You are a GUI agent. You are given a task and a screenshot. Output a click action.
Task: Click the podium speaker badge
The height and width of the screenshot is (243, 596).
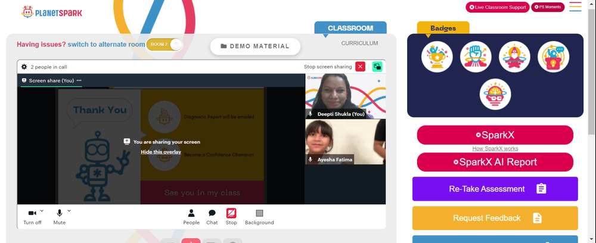[x=554, y=57]
